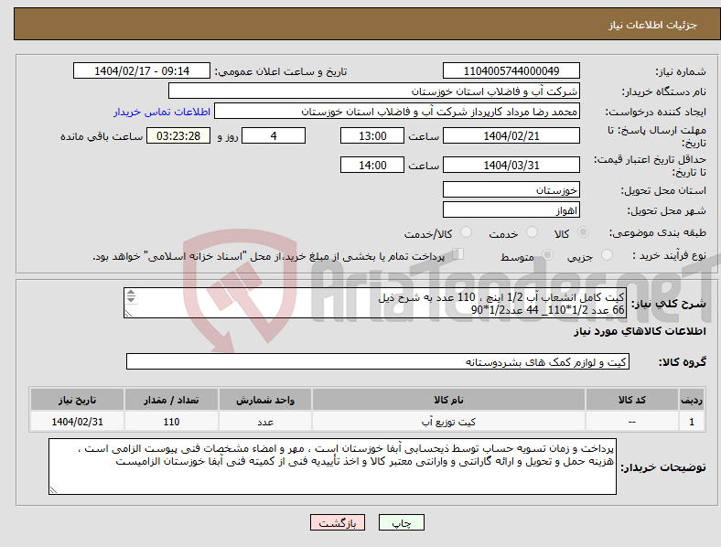Select the خدمت radio button
Screen dimensions: 721x547
click(532, 232)
